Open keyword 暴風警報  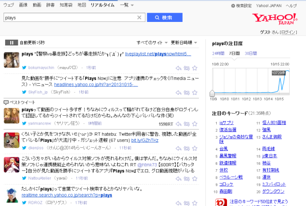pos(228,156)
